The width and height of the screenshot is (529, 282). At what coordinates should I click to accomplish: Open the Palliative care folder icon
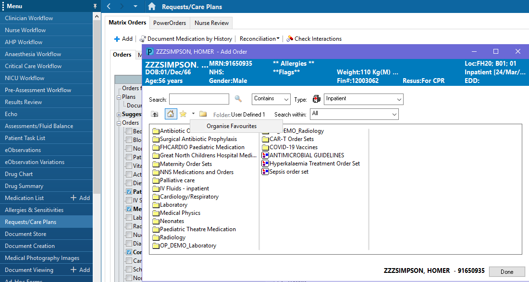click(x=156, y=180)
